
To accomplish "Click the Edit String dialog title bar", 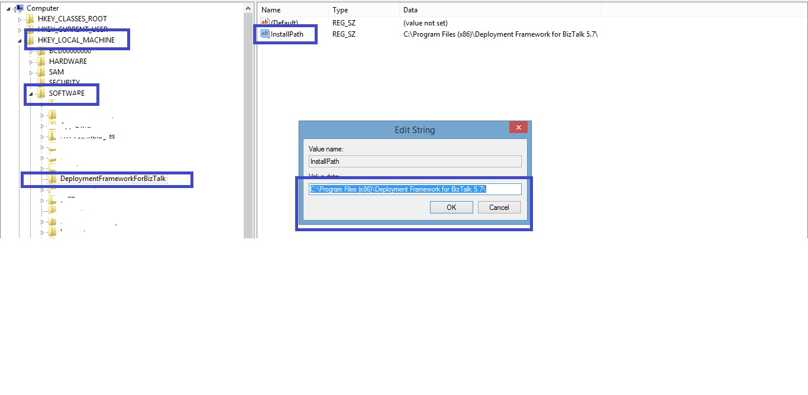I will (x=415, y=130).
